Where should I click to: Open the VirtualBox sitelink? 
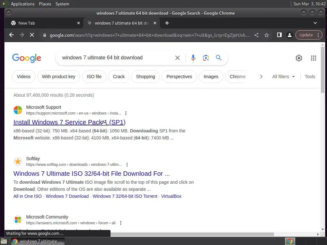coord(171,196)
